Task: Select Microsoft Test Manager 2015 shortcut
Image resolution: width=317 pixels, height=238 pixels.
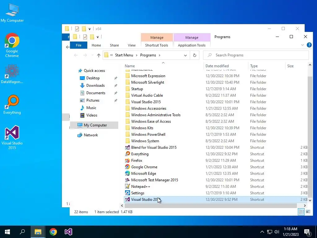Action: coord(154,180)
